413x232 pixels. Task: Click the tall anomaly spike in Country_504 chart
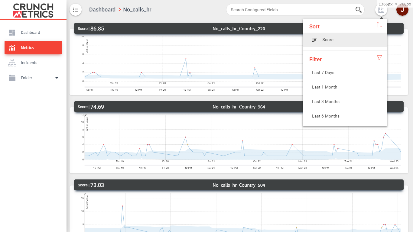(122, 206)
